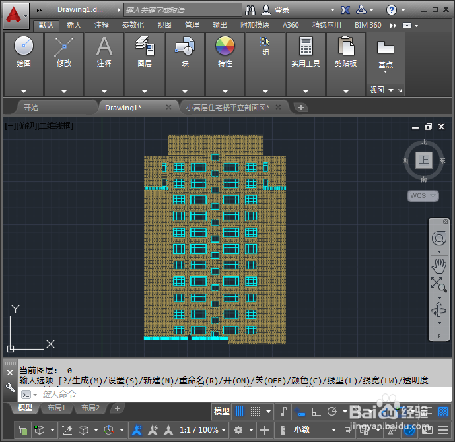Open the annotation scale 1:1 / 100% dropdown
This screenshot has width=455, height=442.
pyautogui.click(x=199, y=430)
